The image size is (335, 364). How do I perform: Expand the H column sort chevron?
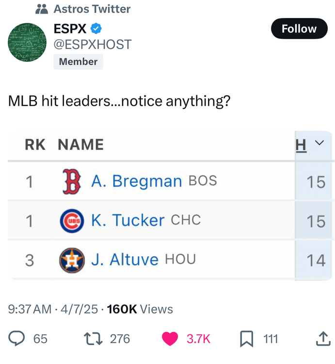[x=319, y=143]
